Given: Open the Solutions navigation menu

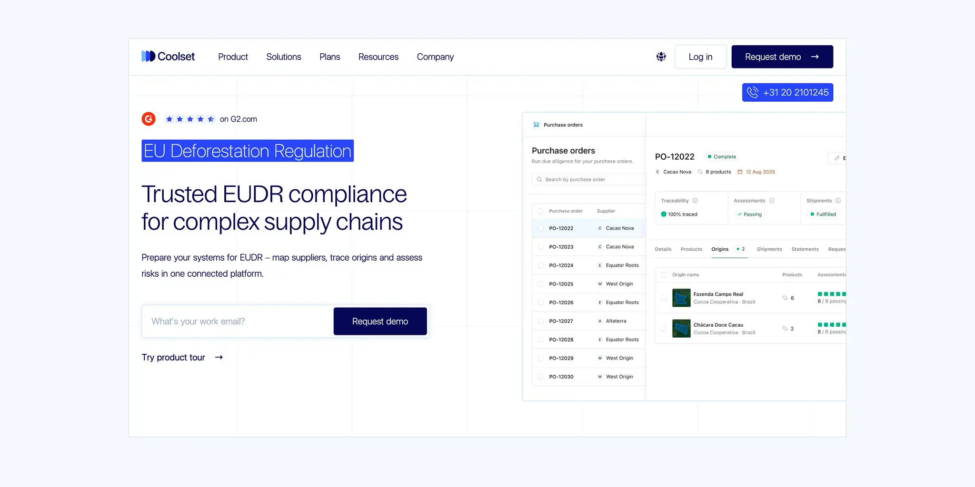Looking at the screenshot, I should (x=284, y=57).
